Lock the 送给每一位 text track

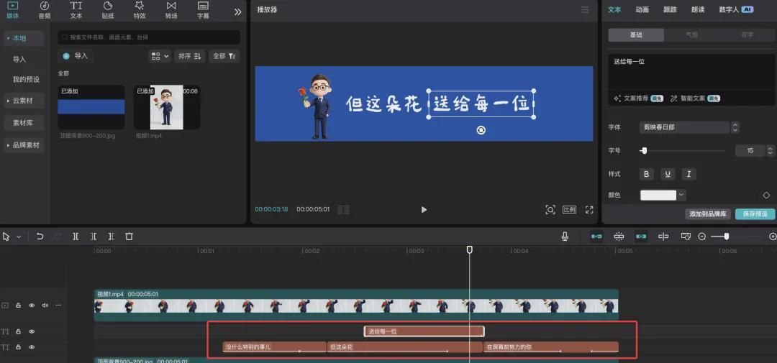[18, 331]
